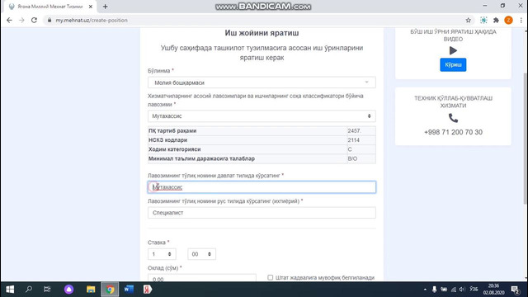Open the Windows Start menu
Image resolution: width=528 pixels, height=297 pixels.
[x=10, y=290]
